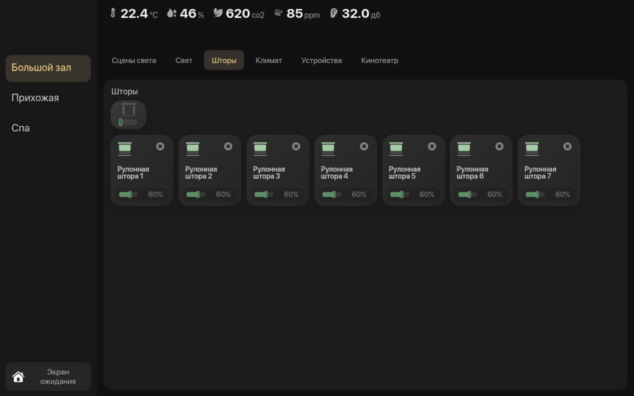This screenshot has height=396, width=634.
Task: Click the position slider of Рулонная штора 7
Action: (535, 194)
